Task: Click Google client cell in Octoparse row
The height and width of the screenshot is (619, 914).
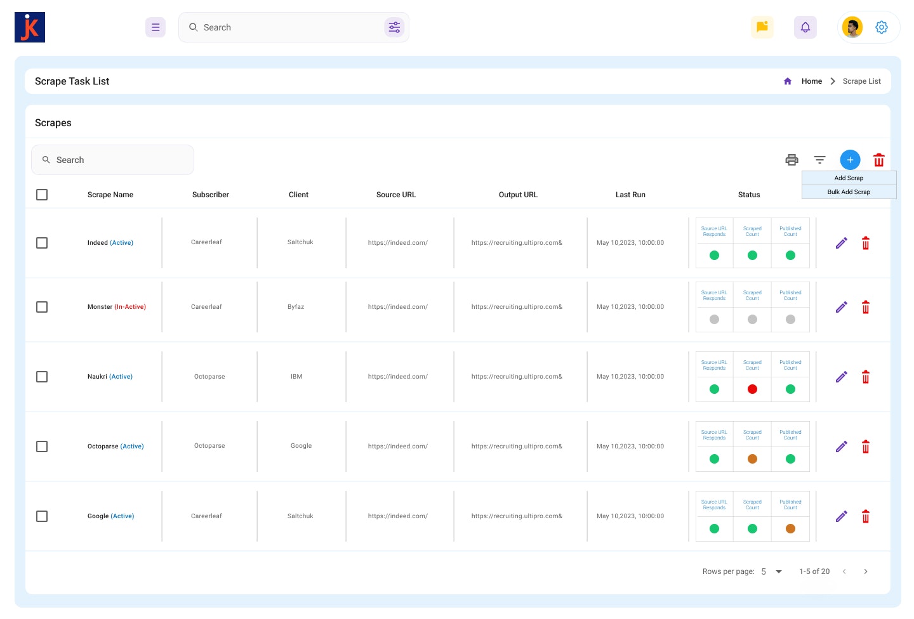Action: coord(301,446)
